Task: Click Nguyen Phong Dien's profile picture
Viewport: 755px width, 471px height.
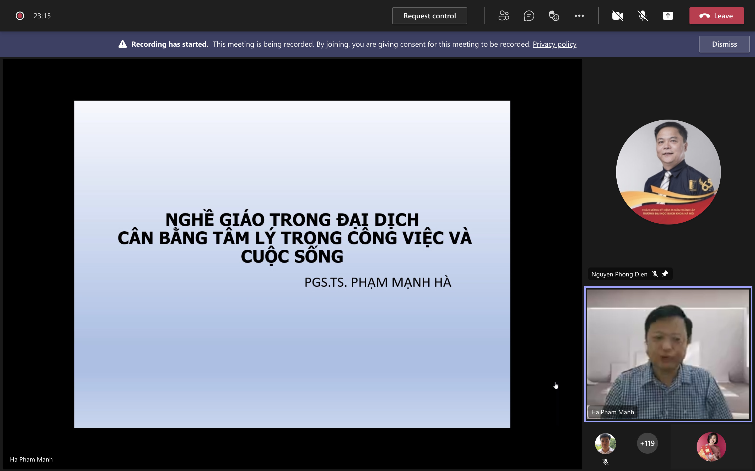Action: point(668,172)
